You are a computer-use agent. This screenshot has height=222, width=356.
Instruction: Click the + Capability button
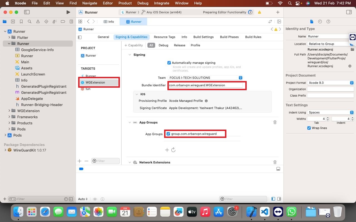[133, 45]
